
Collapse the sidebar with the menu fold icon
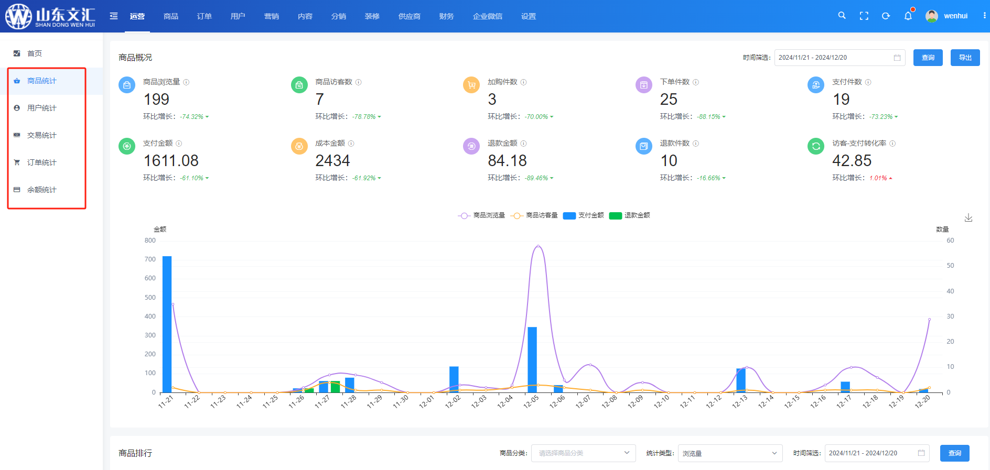click(x=114, y=16)
